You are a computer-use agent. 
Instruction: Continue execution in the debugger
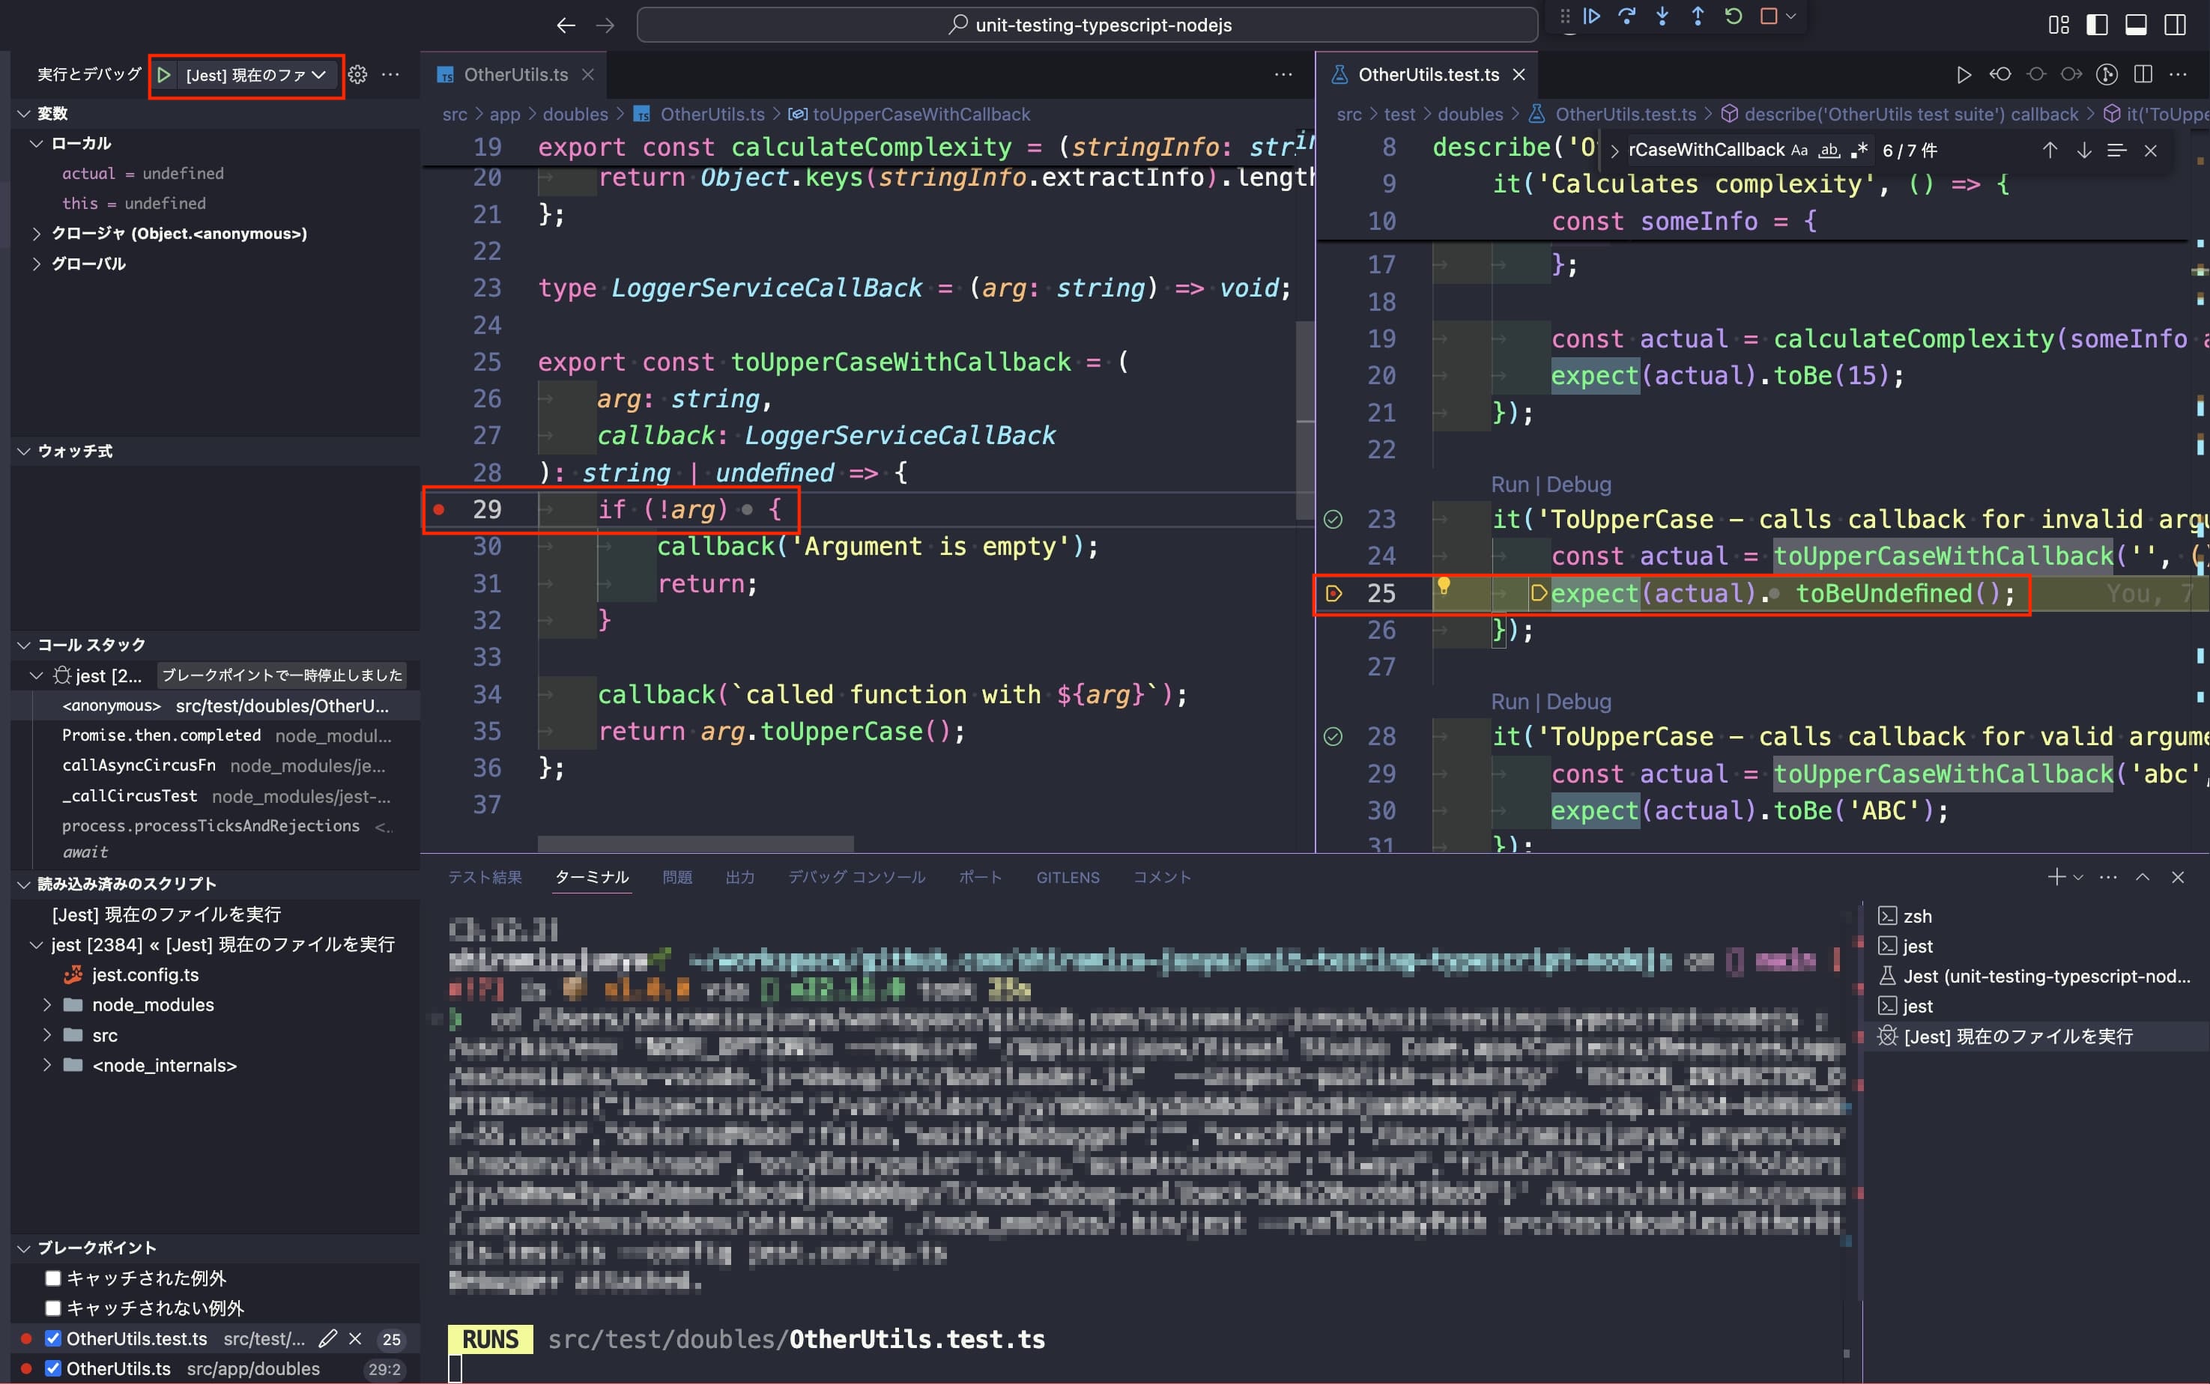(1593, 16)
